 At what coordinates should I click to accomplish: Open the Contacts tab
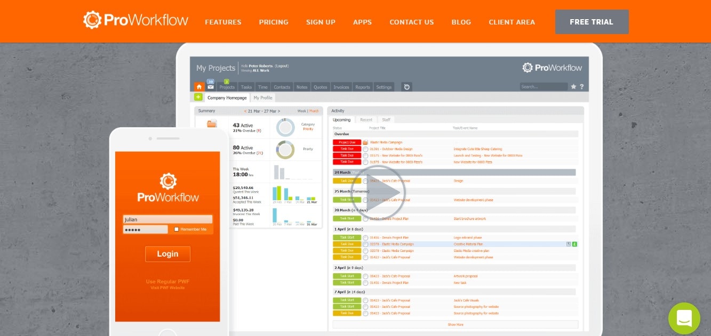(x=282, y=87)
